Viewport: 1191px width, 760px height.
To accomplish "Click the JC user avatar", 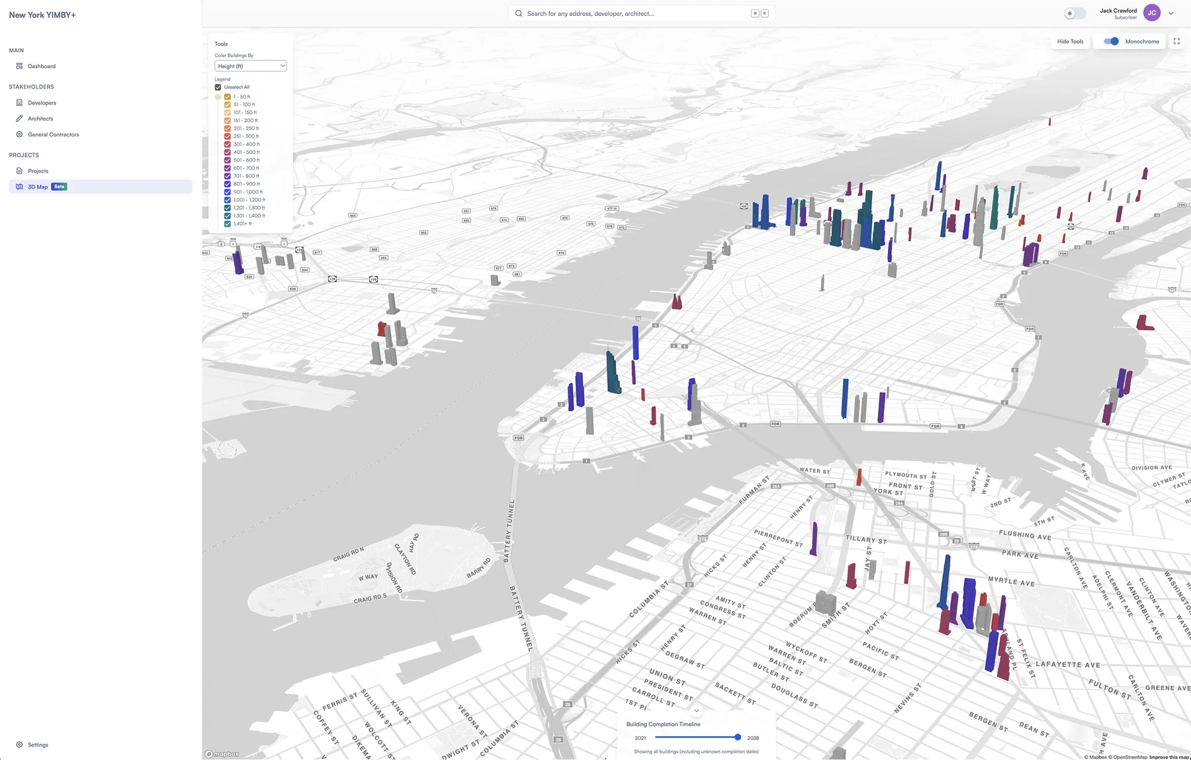I will [x=1152, y=13].
